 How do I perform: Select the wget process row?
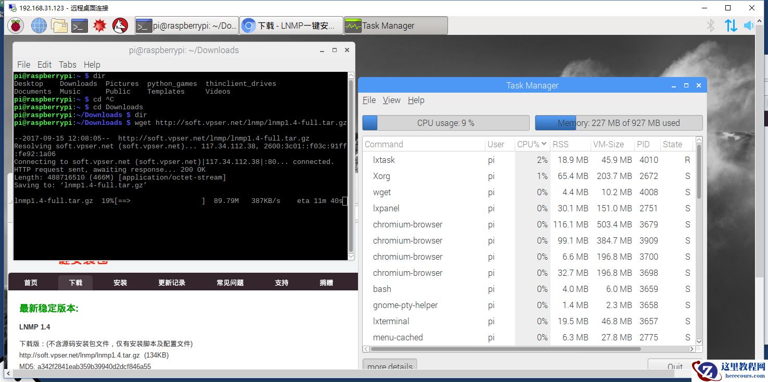click(x=528, y=192)
